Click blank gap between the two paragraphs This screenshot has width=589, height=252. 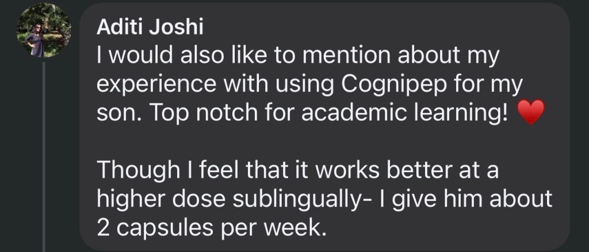coord(322,142)
